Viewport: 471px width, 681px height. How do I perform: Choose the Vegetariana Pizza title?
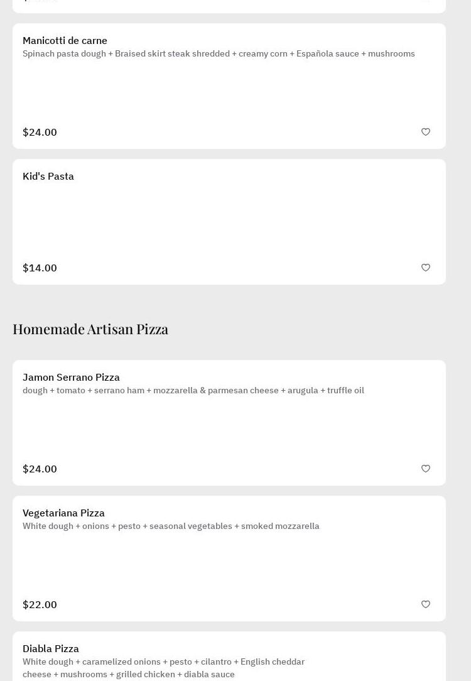(x=63, y=513)
